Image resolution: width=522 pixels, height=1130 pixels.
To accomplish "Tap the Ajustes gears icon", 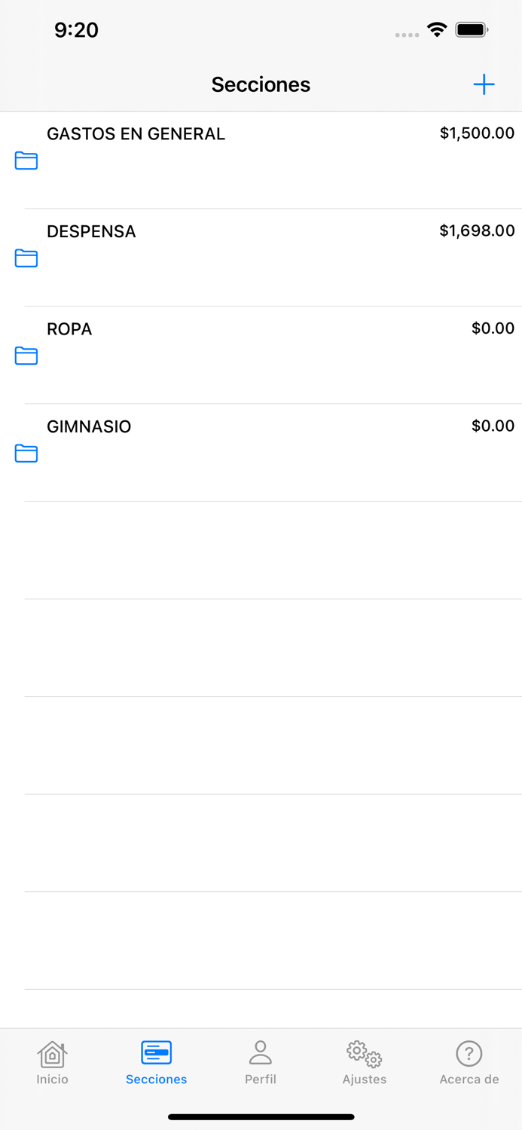I will 365,1054.
